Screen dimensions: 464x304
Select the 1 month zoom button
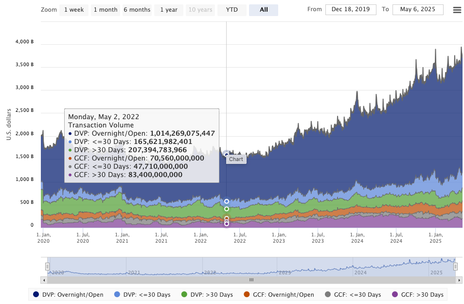(105, 10)
